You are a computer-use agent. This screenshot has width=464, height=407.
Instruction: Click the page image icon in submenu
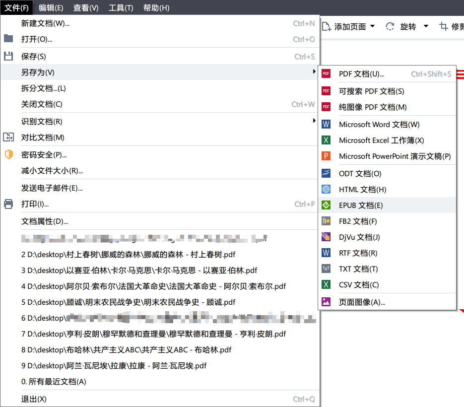pyautogui.click(x=326, y=302)
